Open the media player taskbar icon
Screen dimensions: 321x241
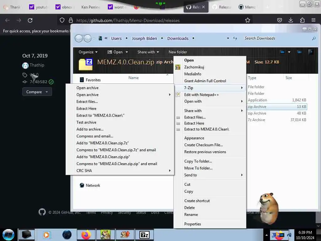coord(46,235)
